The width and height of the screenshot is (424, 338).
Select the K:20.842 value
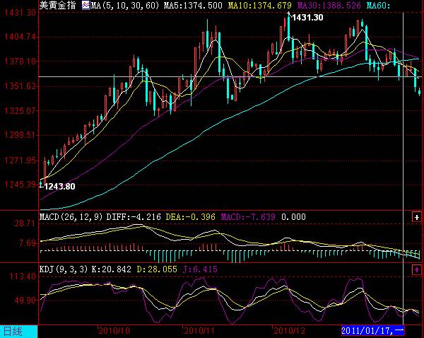112,269
